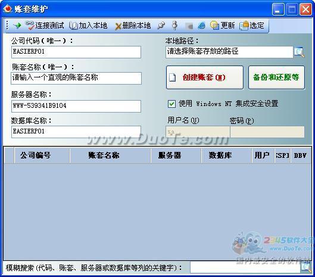Click the green arrow toolbar icon

coord(17,26)
